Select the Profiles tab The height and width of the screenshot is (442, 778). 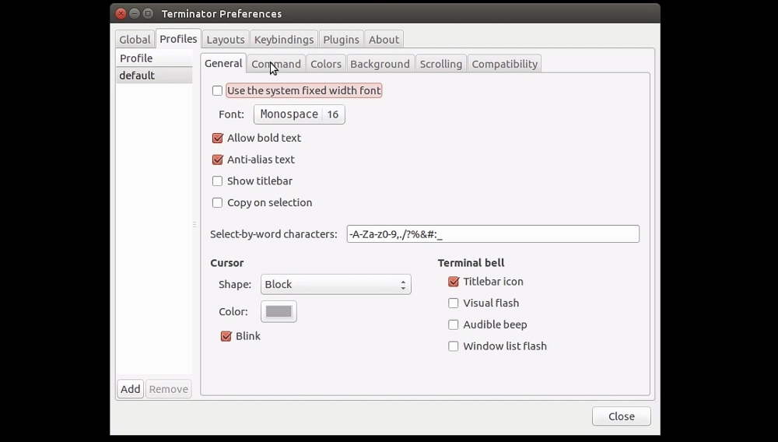[178, 39]
